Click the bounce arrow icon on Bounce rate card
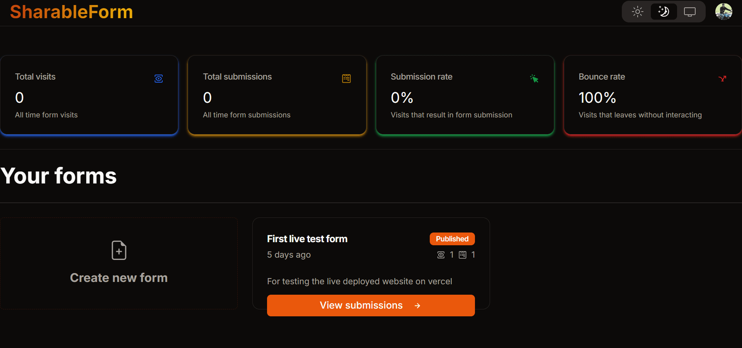Screen dimensions: 742x348 point(722,78)
